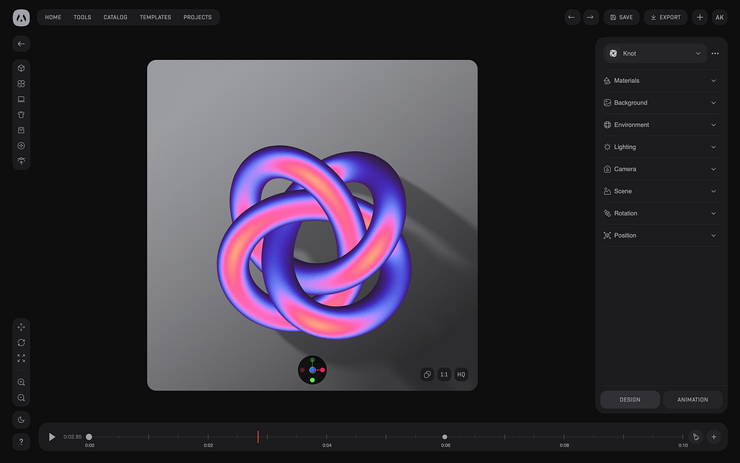Viewport: 740px width, 463px height.
Task: Open the Knot object dropdown
Action: (x=655, y=53)
